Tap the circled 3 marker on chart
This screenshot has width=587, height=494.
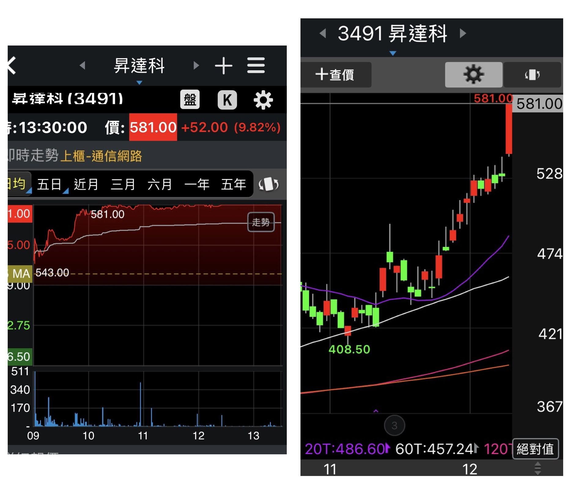coord(394,425)
